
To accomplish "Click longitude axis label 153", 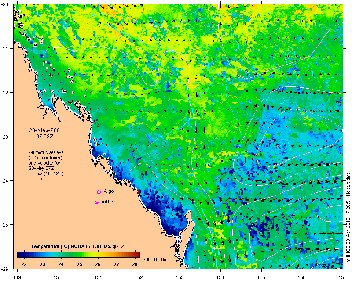I will (x=180, y=277).
